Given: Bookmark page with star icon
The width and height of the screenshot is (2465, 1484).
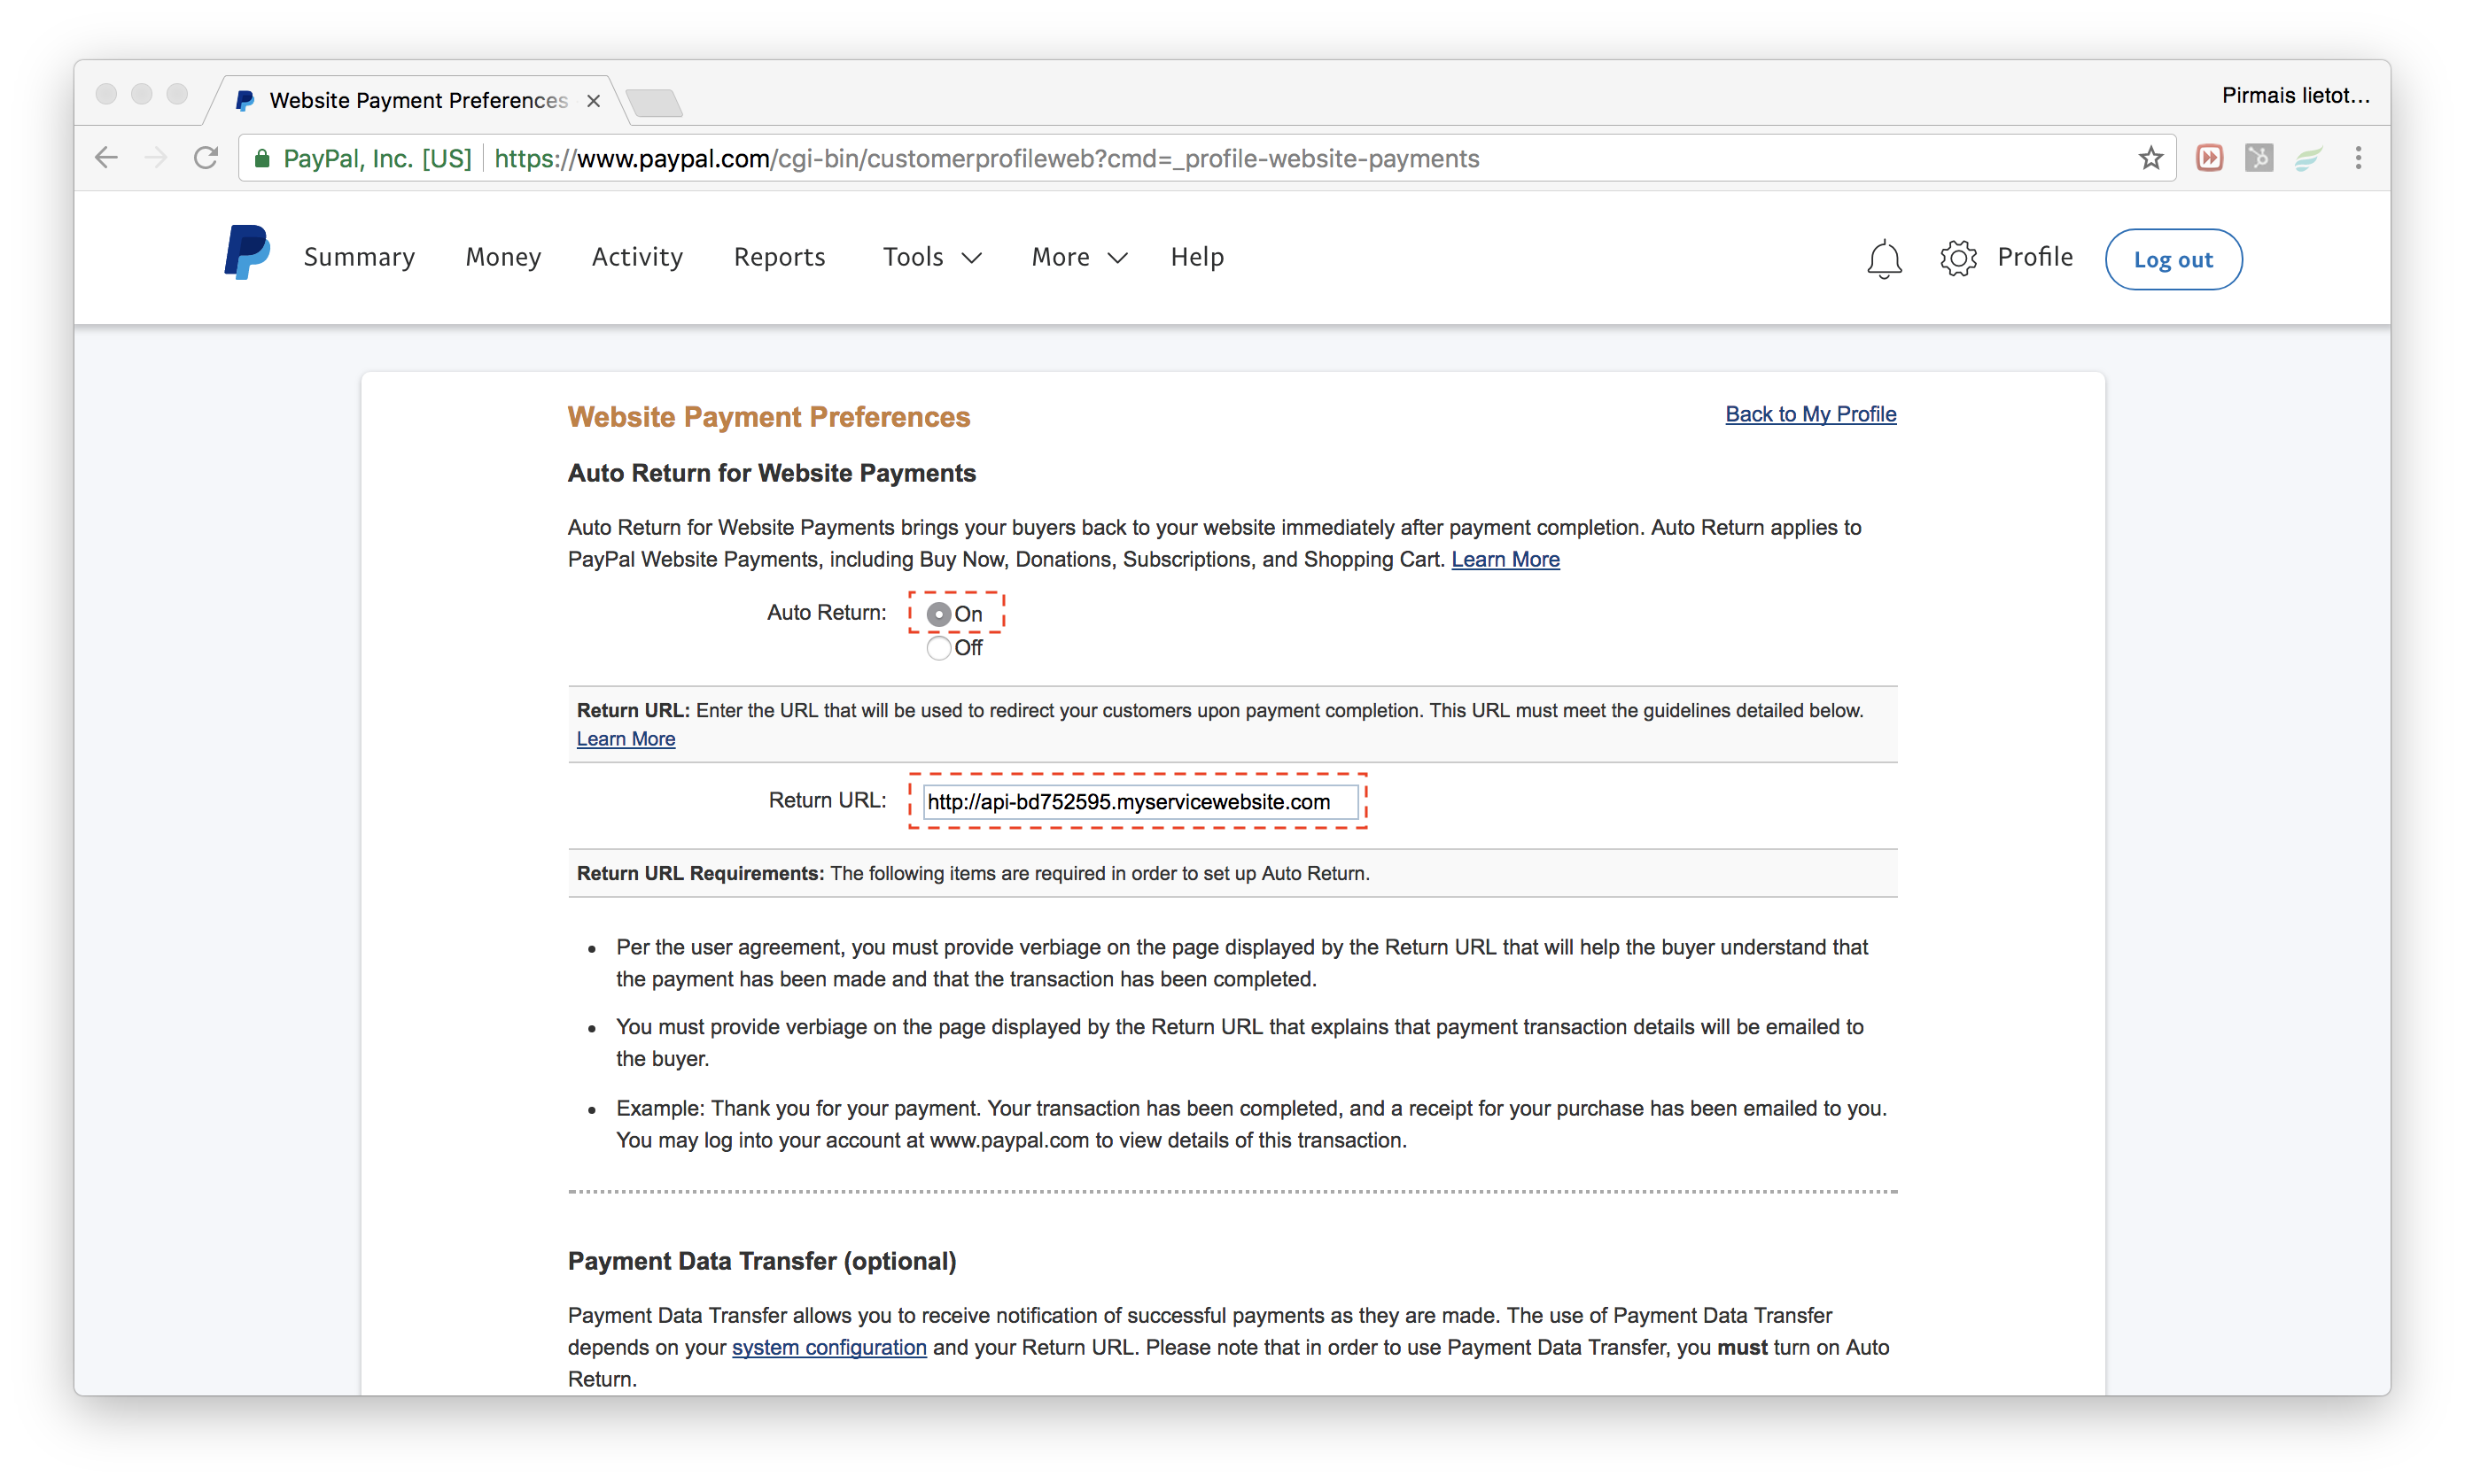Looking at the screenshot, I should [2150, 158].
